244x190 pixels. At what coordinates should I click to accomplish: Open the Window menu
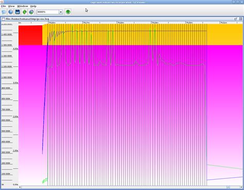point(23,6)
